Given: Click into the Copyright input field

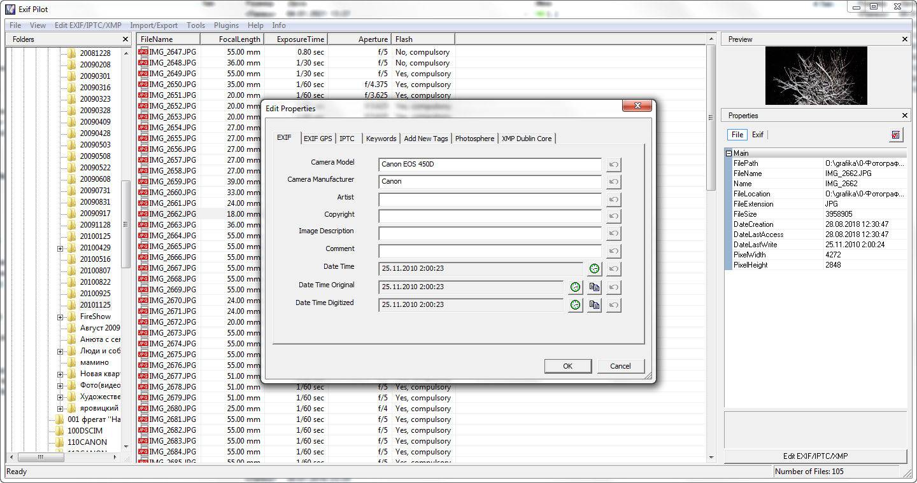Looking at the screenshot, I should [490, 217].
